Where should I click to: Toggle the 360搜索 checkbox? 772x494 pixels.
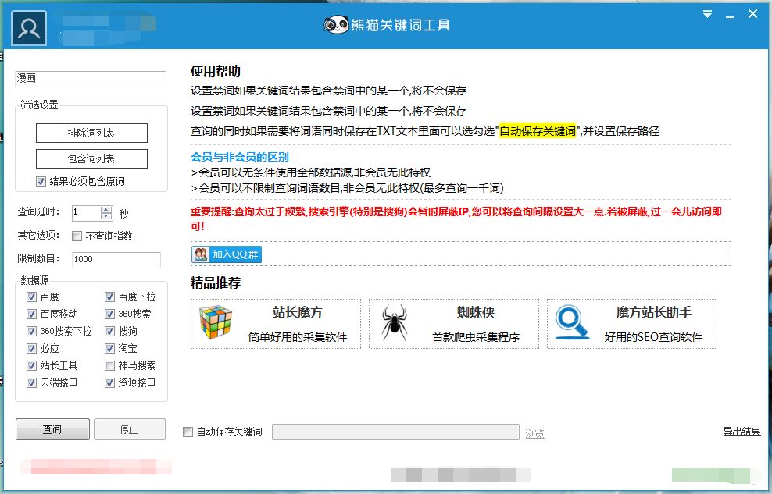(110, 314)
